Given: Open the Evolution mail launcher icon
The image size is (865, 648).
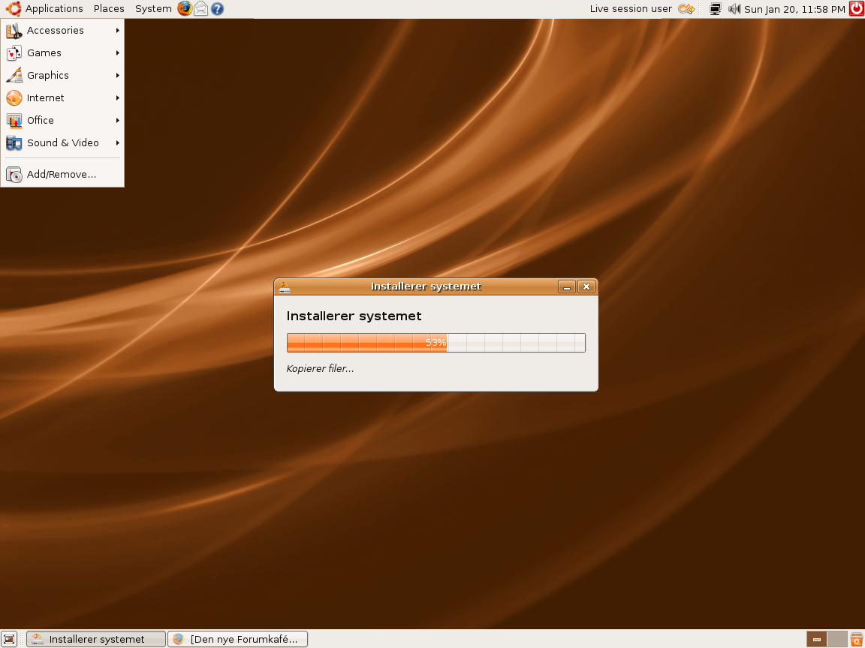Looking at the screenshot, I should [200, 9].
